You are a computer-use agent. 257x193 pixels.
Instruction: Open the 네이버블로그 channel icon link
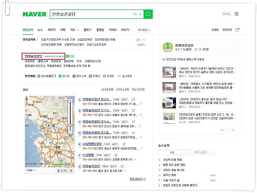(x=47, y=76)
